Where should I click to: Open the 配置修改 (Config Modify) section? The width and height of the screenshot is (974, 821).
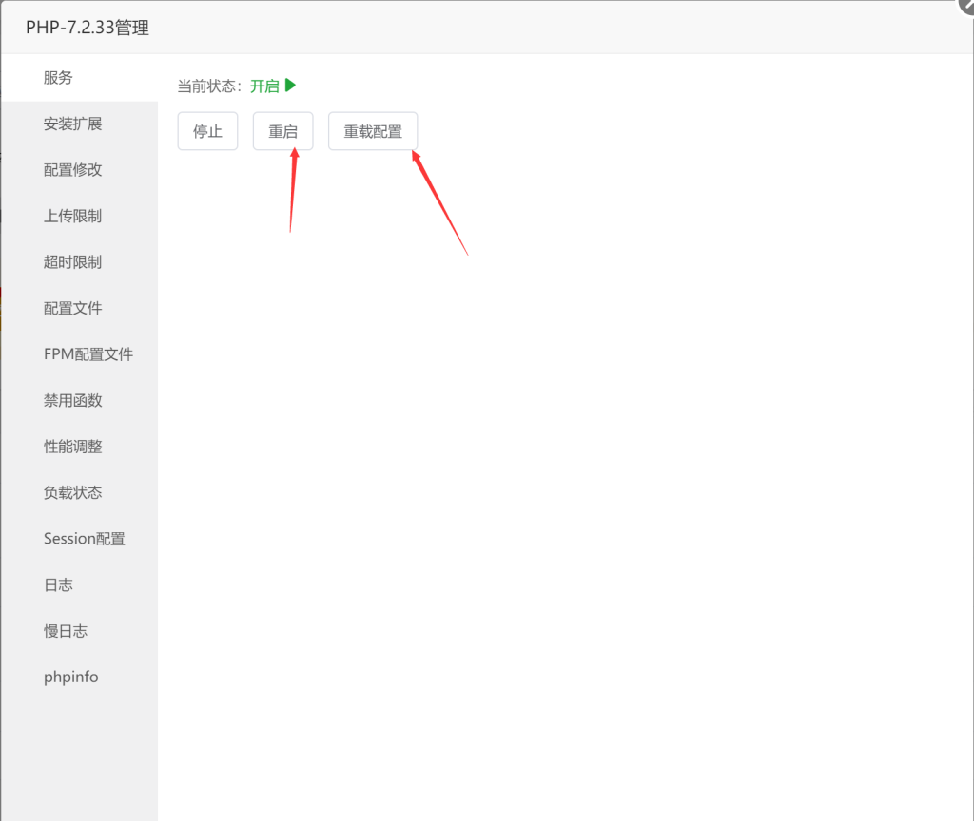click(73, 169)
